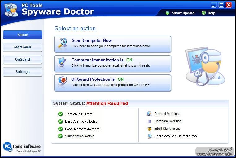Click the 'Last Scan was today' text

tap(81, 121)
